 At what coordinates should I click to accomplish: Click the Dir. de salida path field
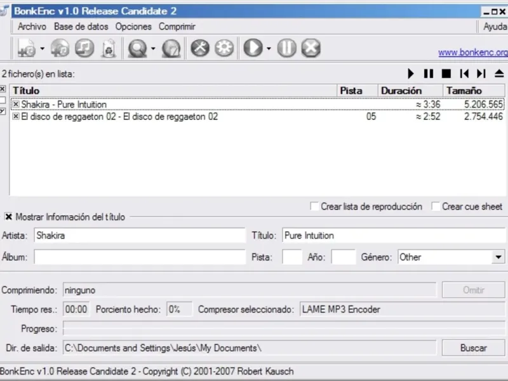point(250,348)
